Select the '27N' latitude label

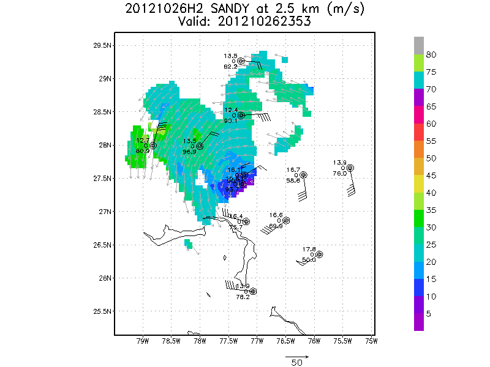tap(105, 212)
